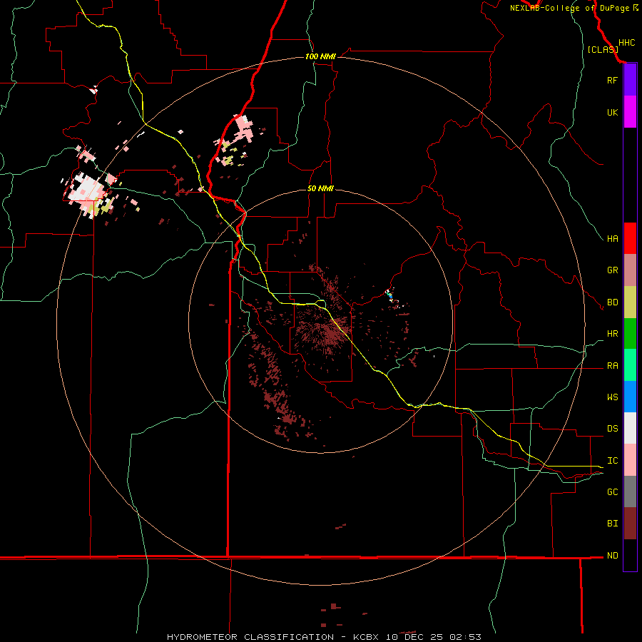Image resolution: width=642 pixels, height=642 pixels.
Task: Click the "HHC" product code label
Action: tap(626, 43)
